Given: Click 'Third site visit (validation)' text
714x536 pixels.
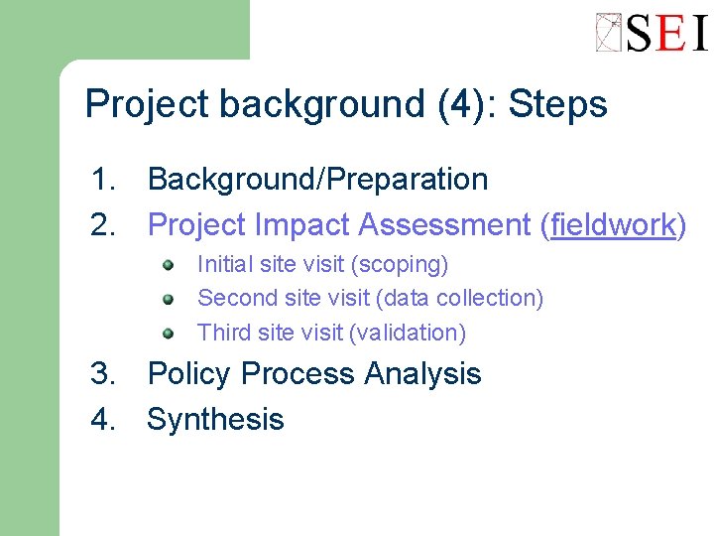Looking at the screenshot, I should [331, 333].
